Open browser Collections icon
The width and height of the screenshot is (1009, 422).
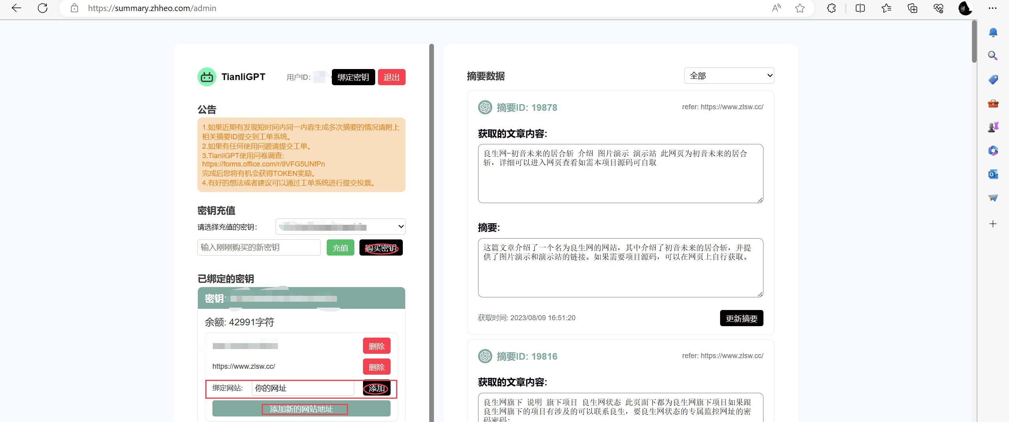[x=912, y=8]
